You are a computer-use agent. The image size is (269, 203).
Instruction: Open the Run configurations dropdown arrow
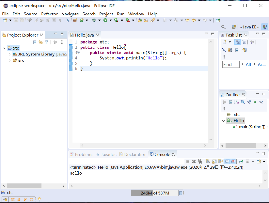click(x=111, y=20)
